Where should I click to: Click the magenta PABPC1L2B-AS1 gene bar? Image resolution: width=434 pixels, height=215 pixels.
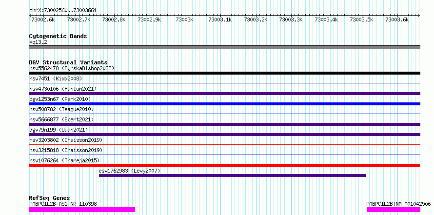click(x=82, y=210)
